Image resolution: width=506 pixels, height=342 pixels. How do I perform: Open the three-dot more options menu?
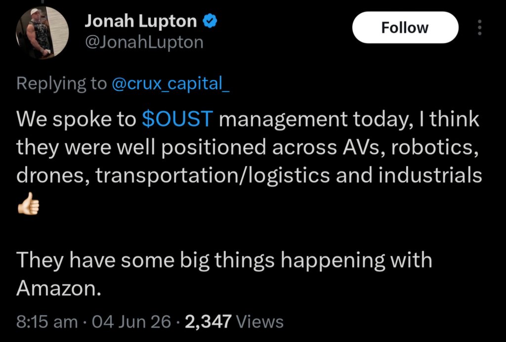[x=479, y=27]
